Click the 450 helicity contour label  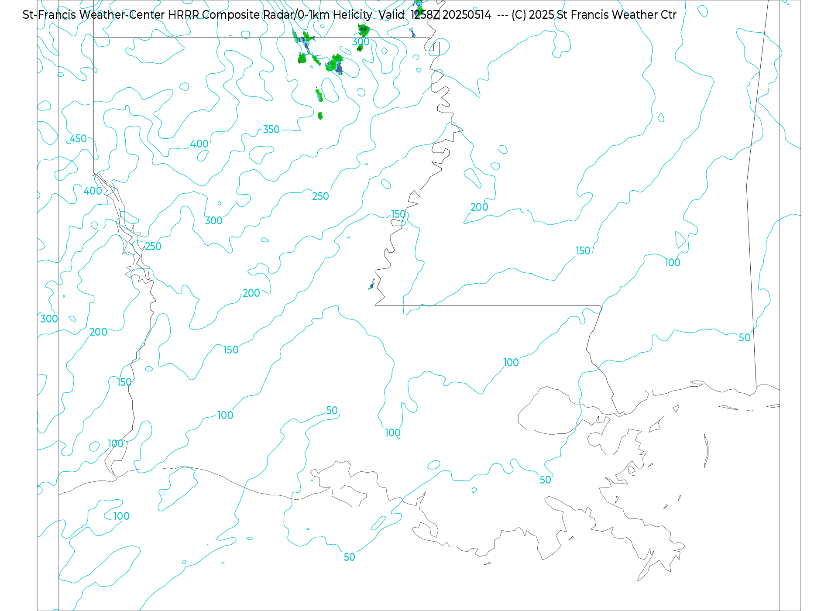pos(78,138)
